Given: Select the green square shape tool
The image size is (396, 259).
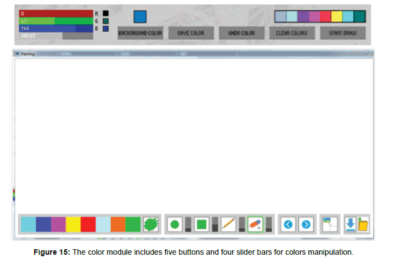Looking at the screenshot, I should pos(202,224).
